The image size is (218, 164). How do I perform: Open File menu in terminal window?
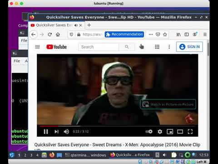17,61
